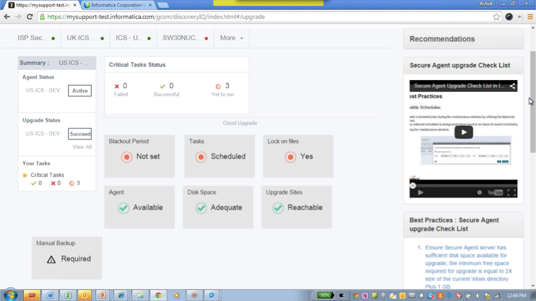Click the Lock on files red status icon
The image size is (536, 301).
click(291, 157)
